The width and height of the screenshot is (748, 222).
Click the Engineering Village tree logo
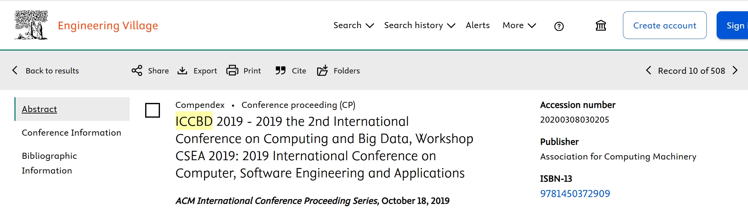click(31, 25)
